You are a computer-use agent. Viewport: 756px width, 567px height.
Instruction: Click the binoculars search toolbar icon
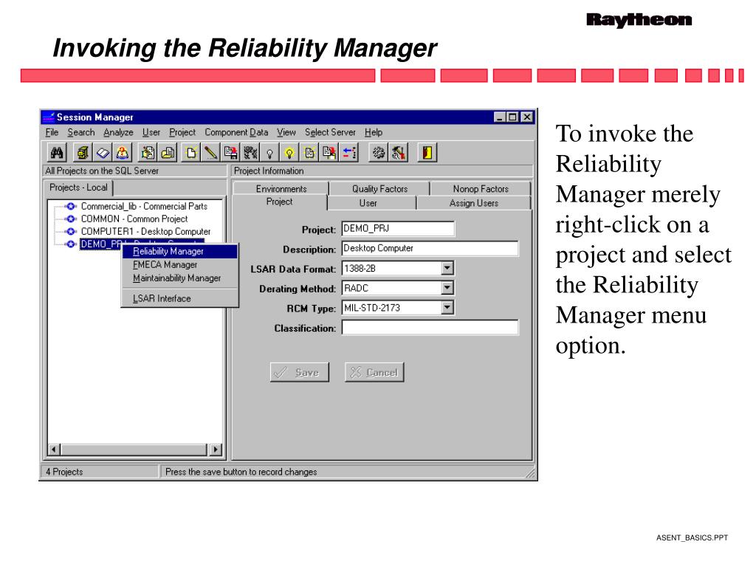(57, 153)
